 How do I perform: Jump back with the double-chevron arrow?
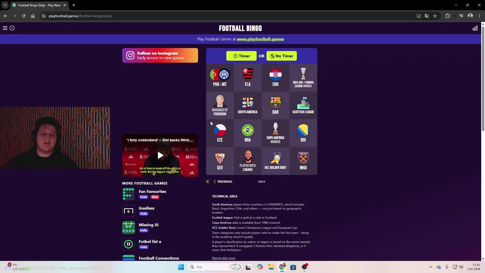(x=208, y=182)
